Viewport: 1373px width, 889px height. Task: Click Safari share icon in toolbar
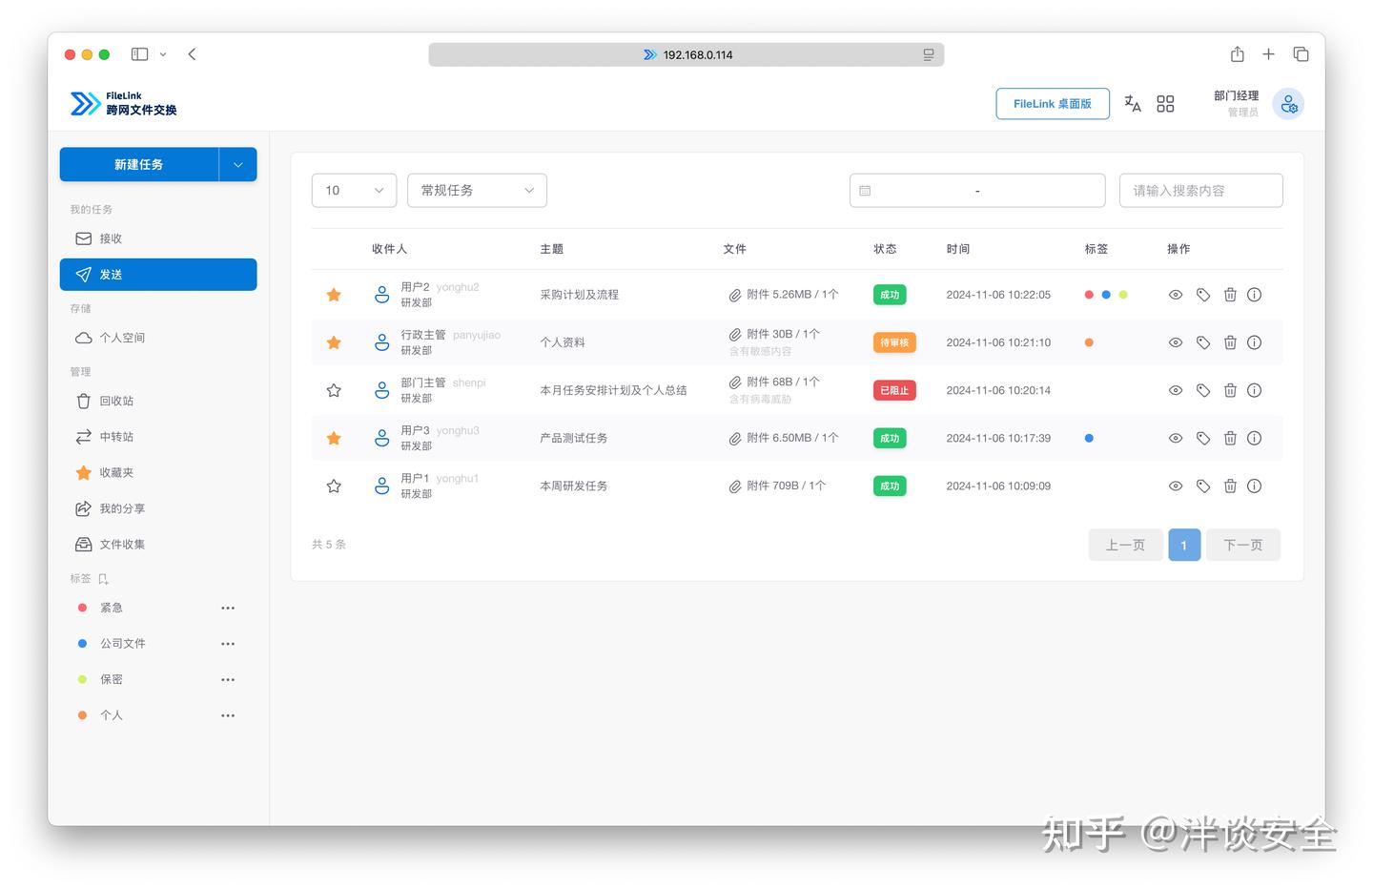[x=1238, y=54]
